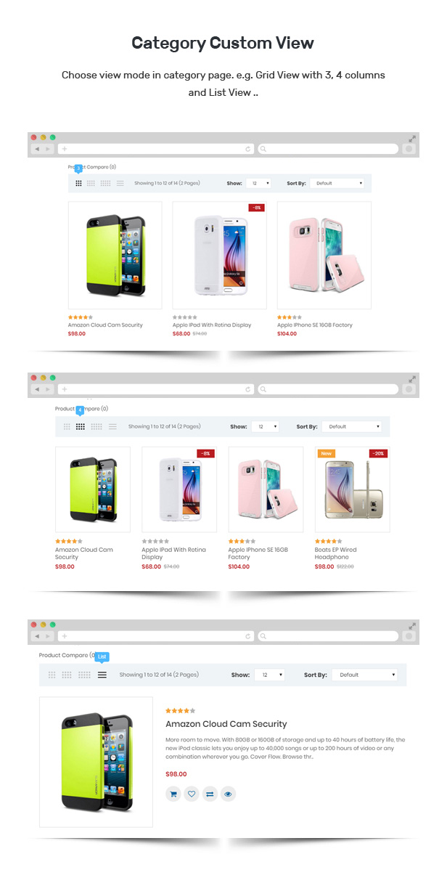Click the large Amazon Cloud Cam Security heading
The image size is (447, 870).
coord(226,724)
